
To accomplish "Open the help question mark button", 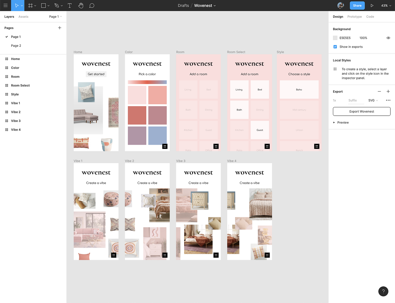I will coord(383,291).
